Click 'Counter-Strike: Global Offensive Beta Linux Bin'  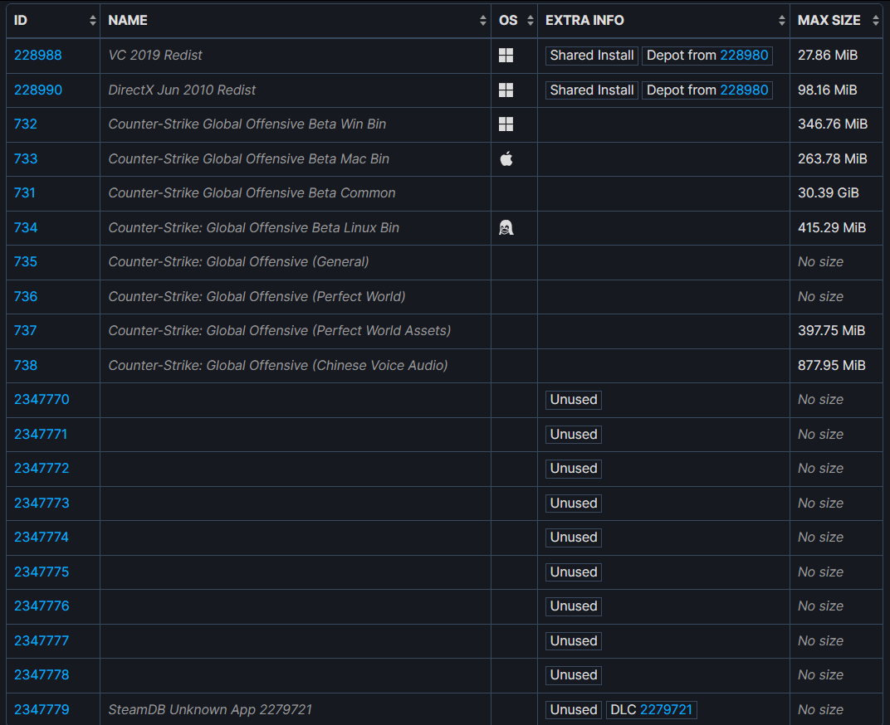(x=254, y=227)
